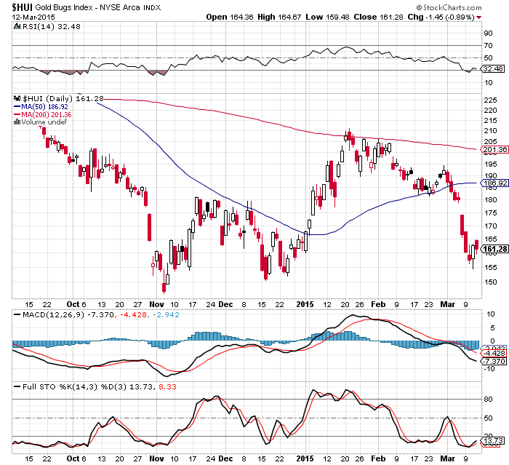Click the candlestick icon beside $HUI (Daily)
The height and width of the screenshot is (465, 509).
click(17, 98)
